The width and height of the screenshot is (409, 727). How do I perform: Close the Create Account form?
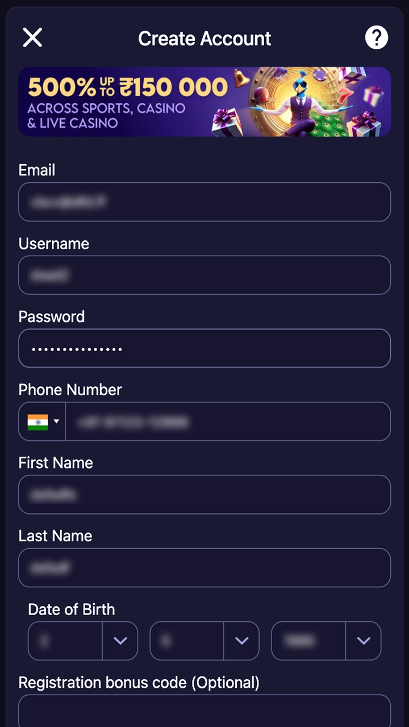tap(32, 38)
